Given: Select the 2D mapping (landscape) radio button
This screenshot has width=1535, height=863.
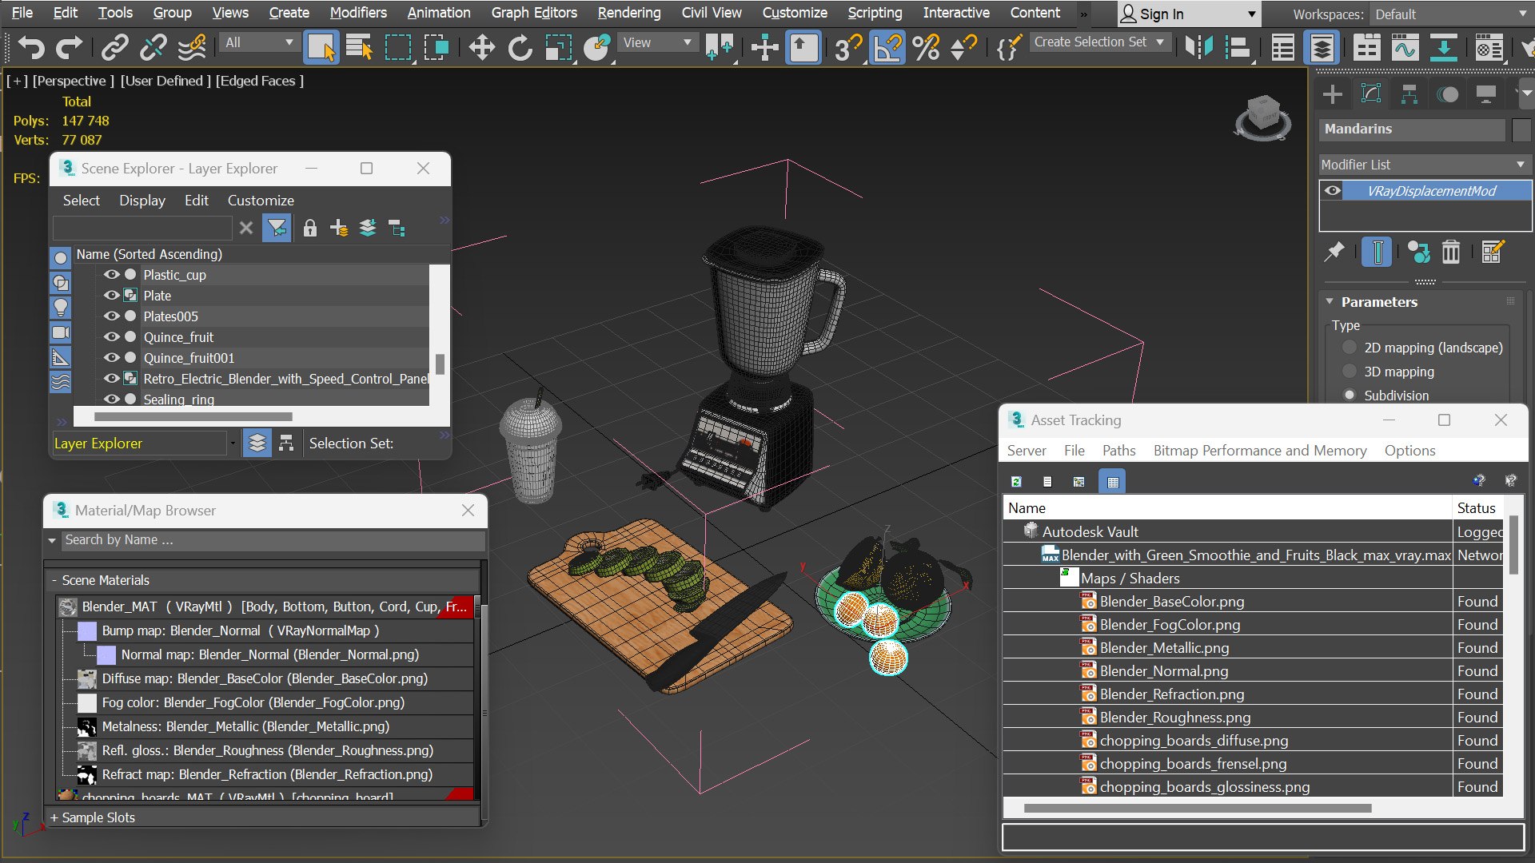Looking at the screenshot, I should (1350, 348).
